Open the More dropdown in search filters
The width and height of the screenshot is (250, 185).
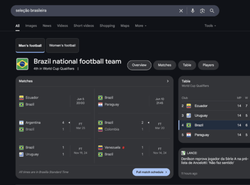pyautogui.click(x=141, y=26)
